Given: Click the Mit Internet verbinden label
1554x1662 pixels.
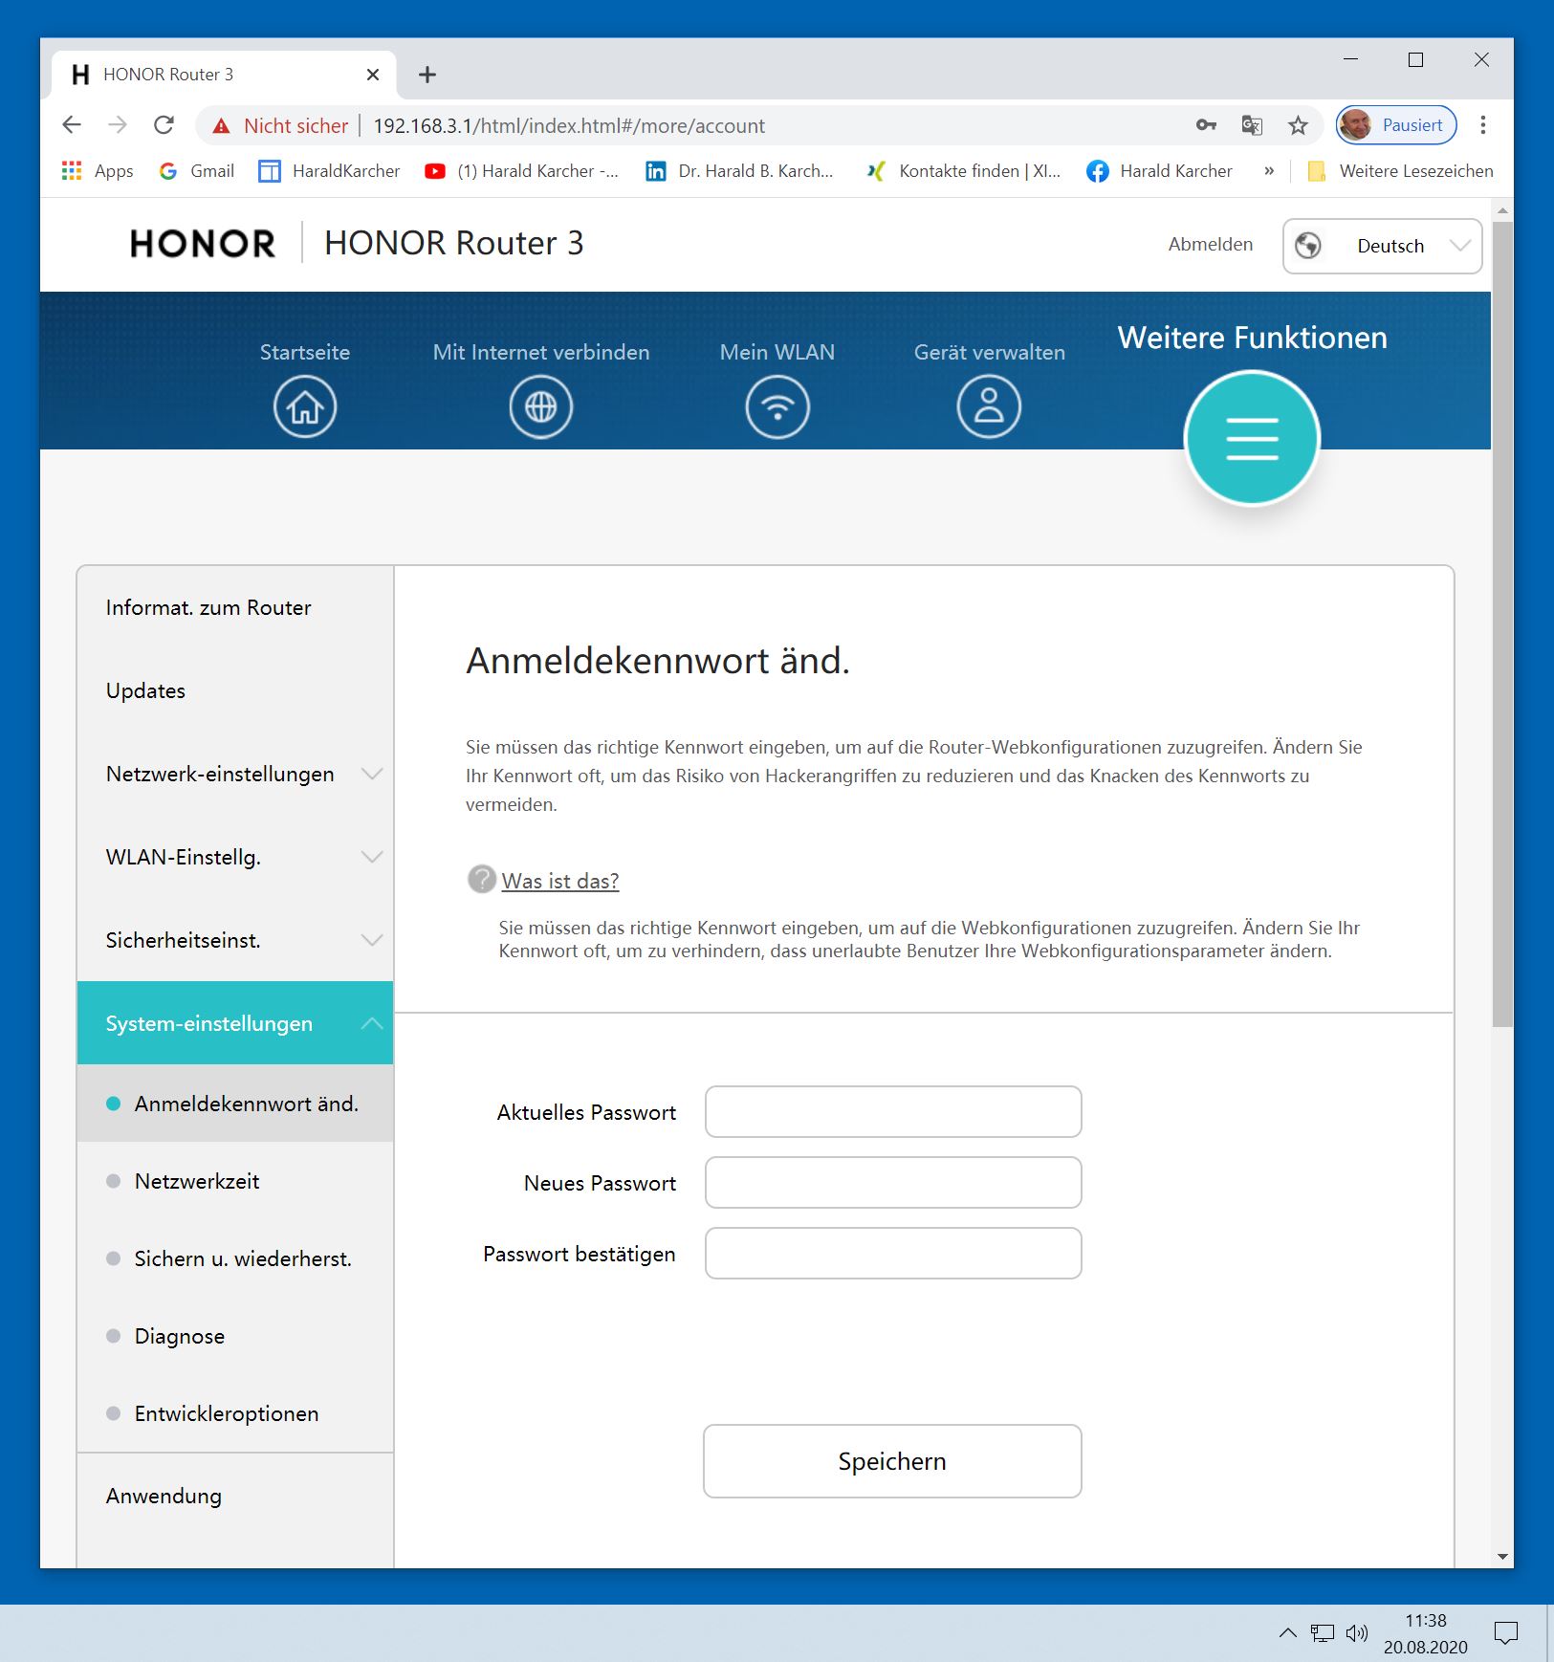Looking at the screenshot, I should click(541, 352).
